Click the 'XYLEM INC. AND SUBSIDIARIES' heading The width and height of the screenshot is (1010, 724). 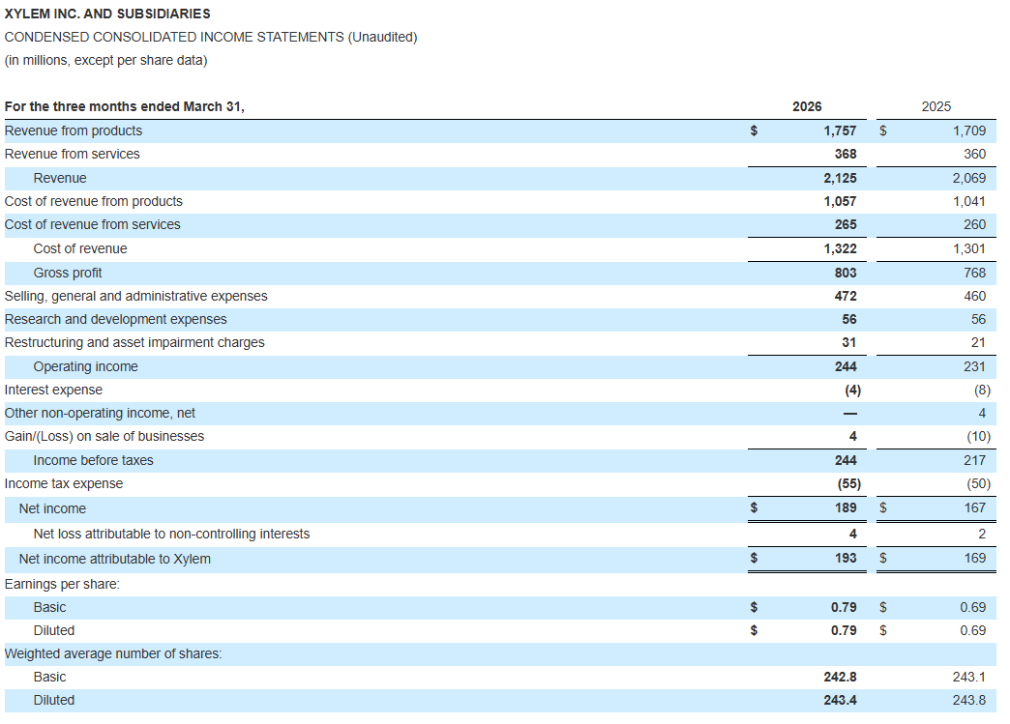click(107, 14)
